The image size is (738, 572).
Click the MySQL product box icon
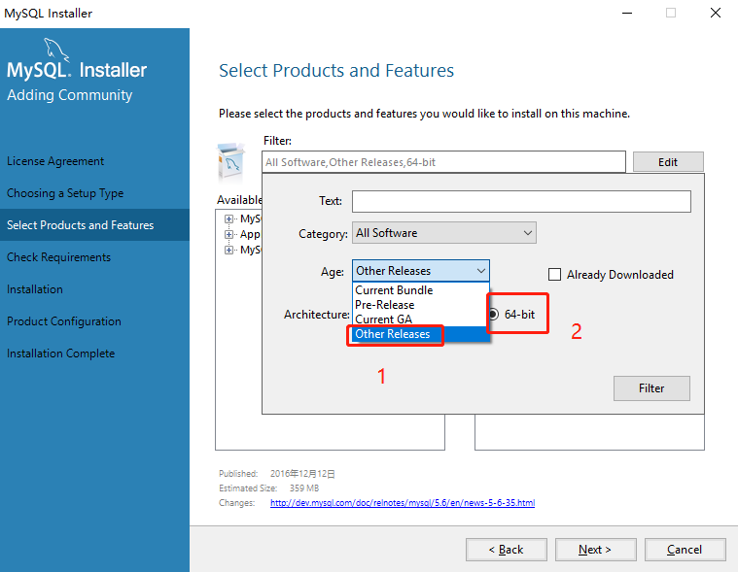(x=230, y=162)
